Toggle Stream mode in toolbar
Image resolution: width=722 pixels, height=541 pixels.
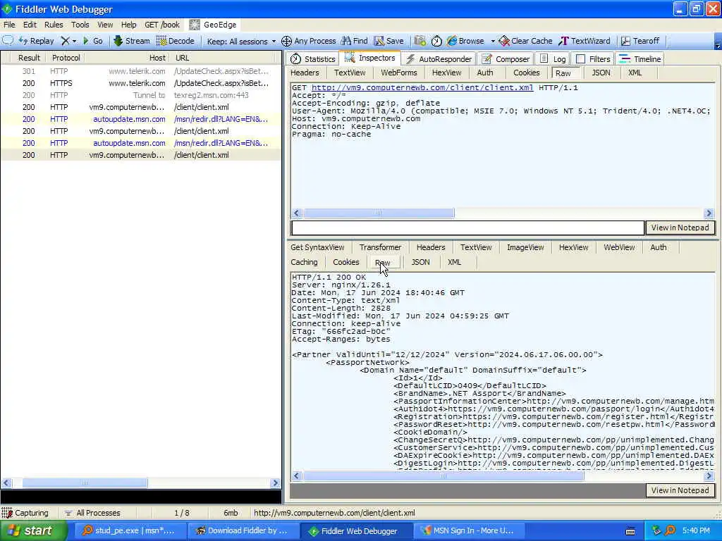[x=132, y=41]
